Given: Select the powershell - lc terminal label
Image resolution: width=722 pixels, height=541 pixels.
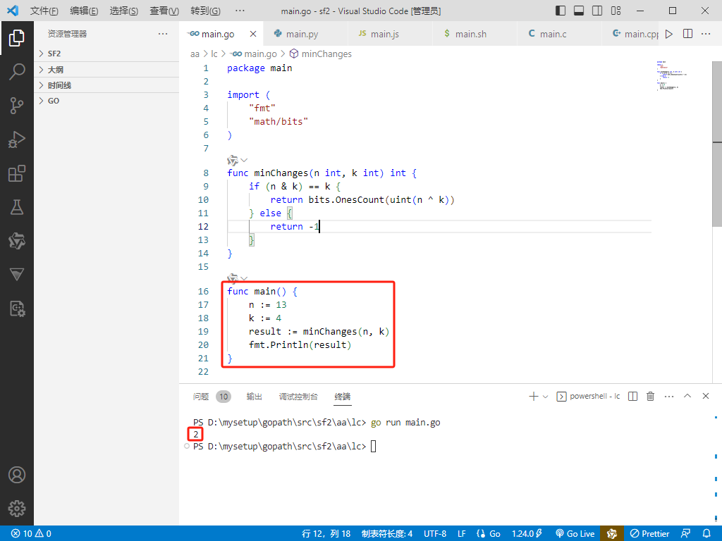Looking at the screenshot, I should click(589, 396).
